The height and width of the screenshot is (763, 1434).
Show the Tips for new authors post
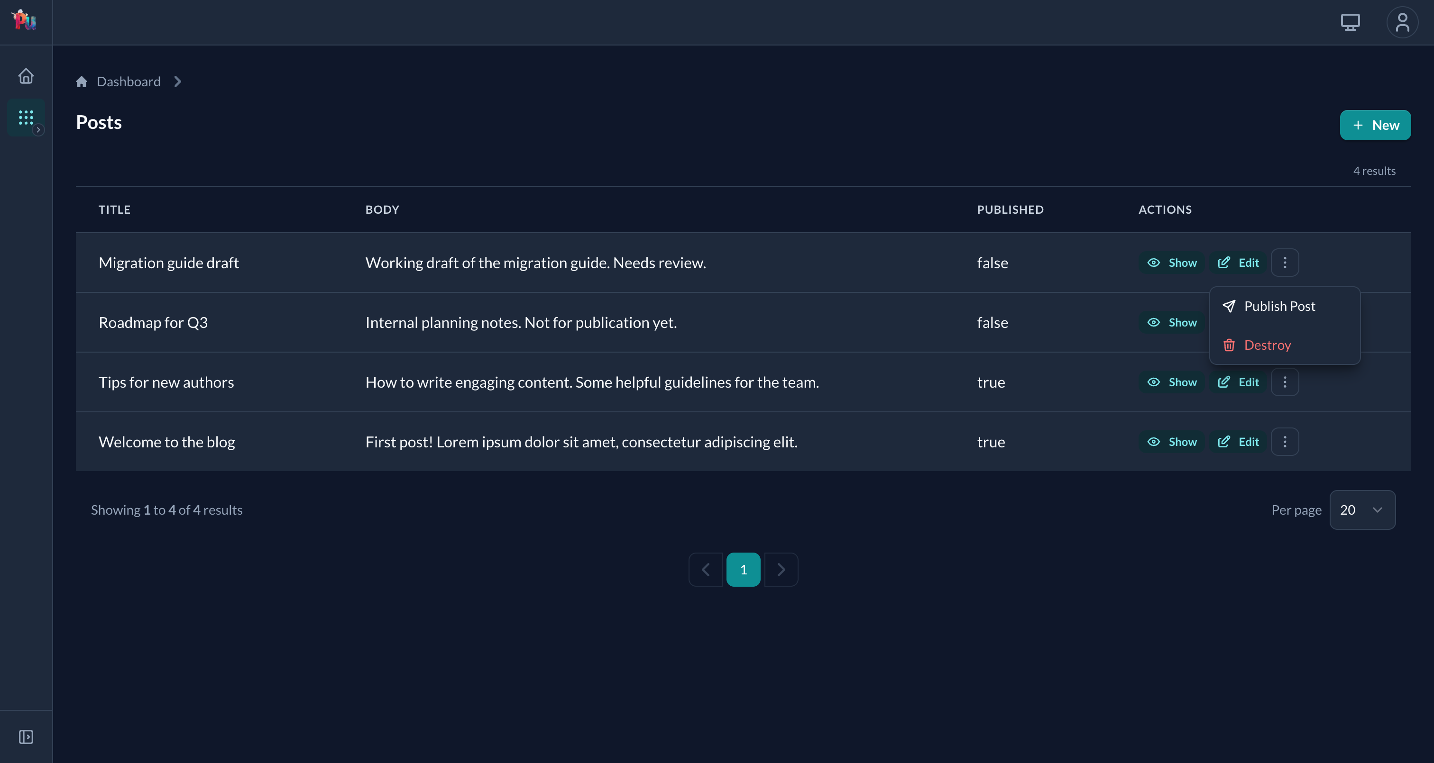[x=1172, y=382]
